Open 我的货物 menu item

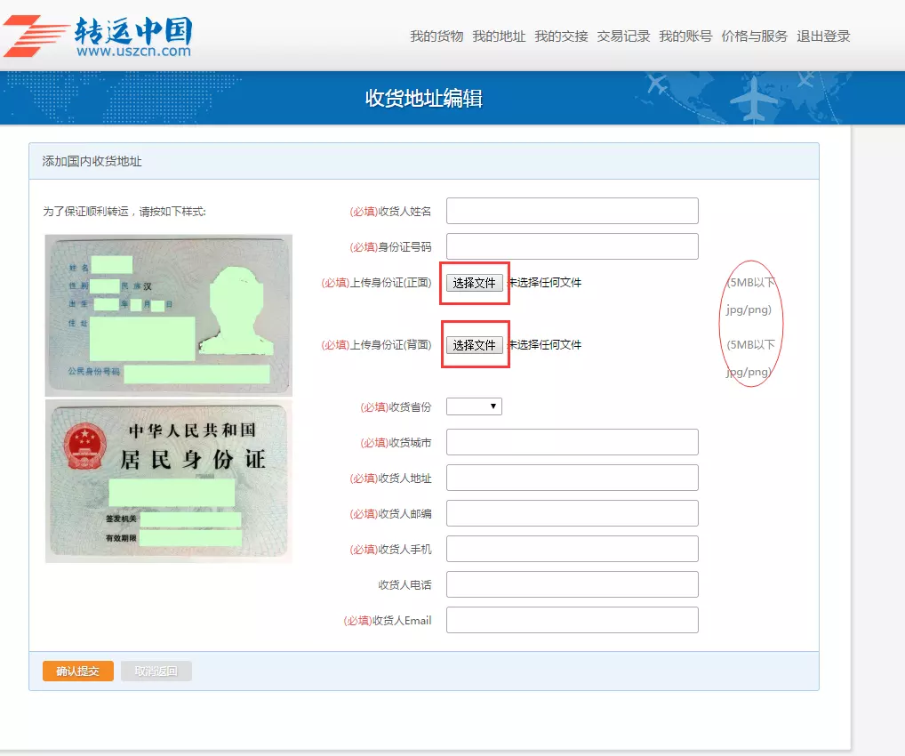[436, 36]
